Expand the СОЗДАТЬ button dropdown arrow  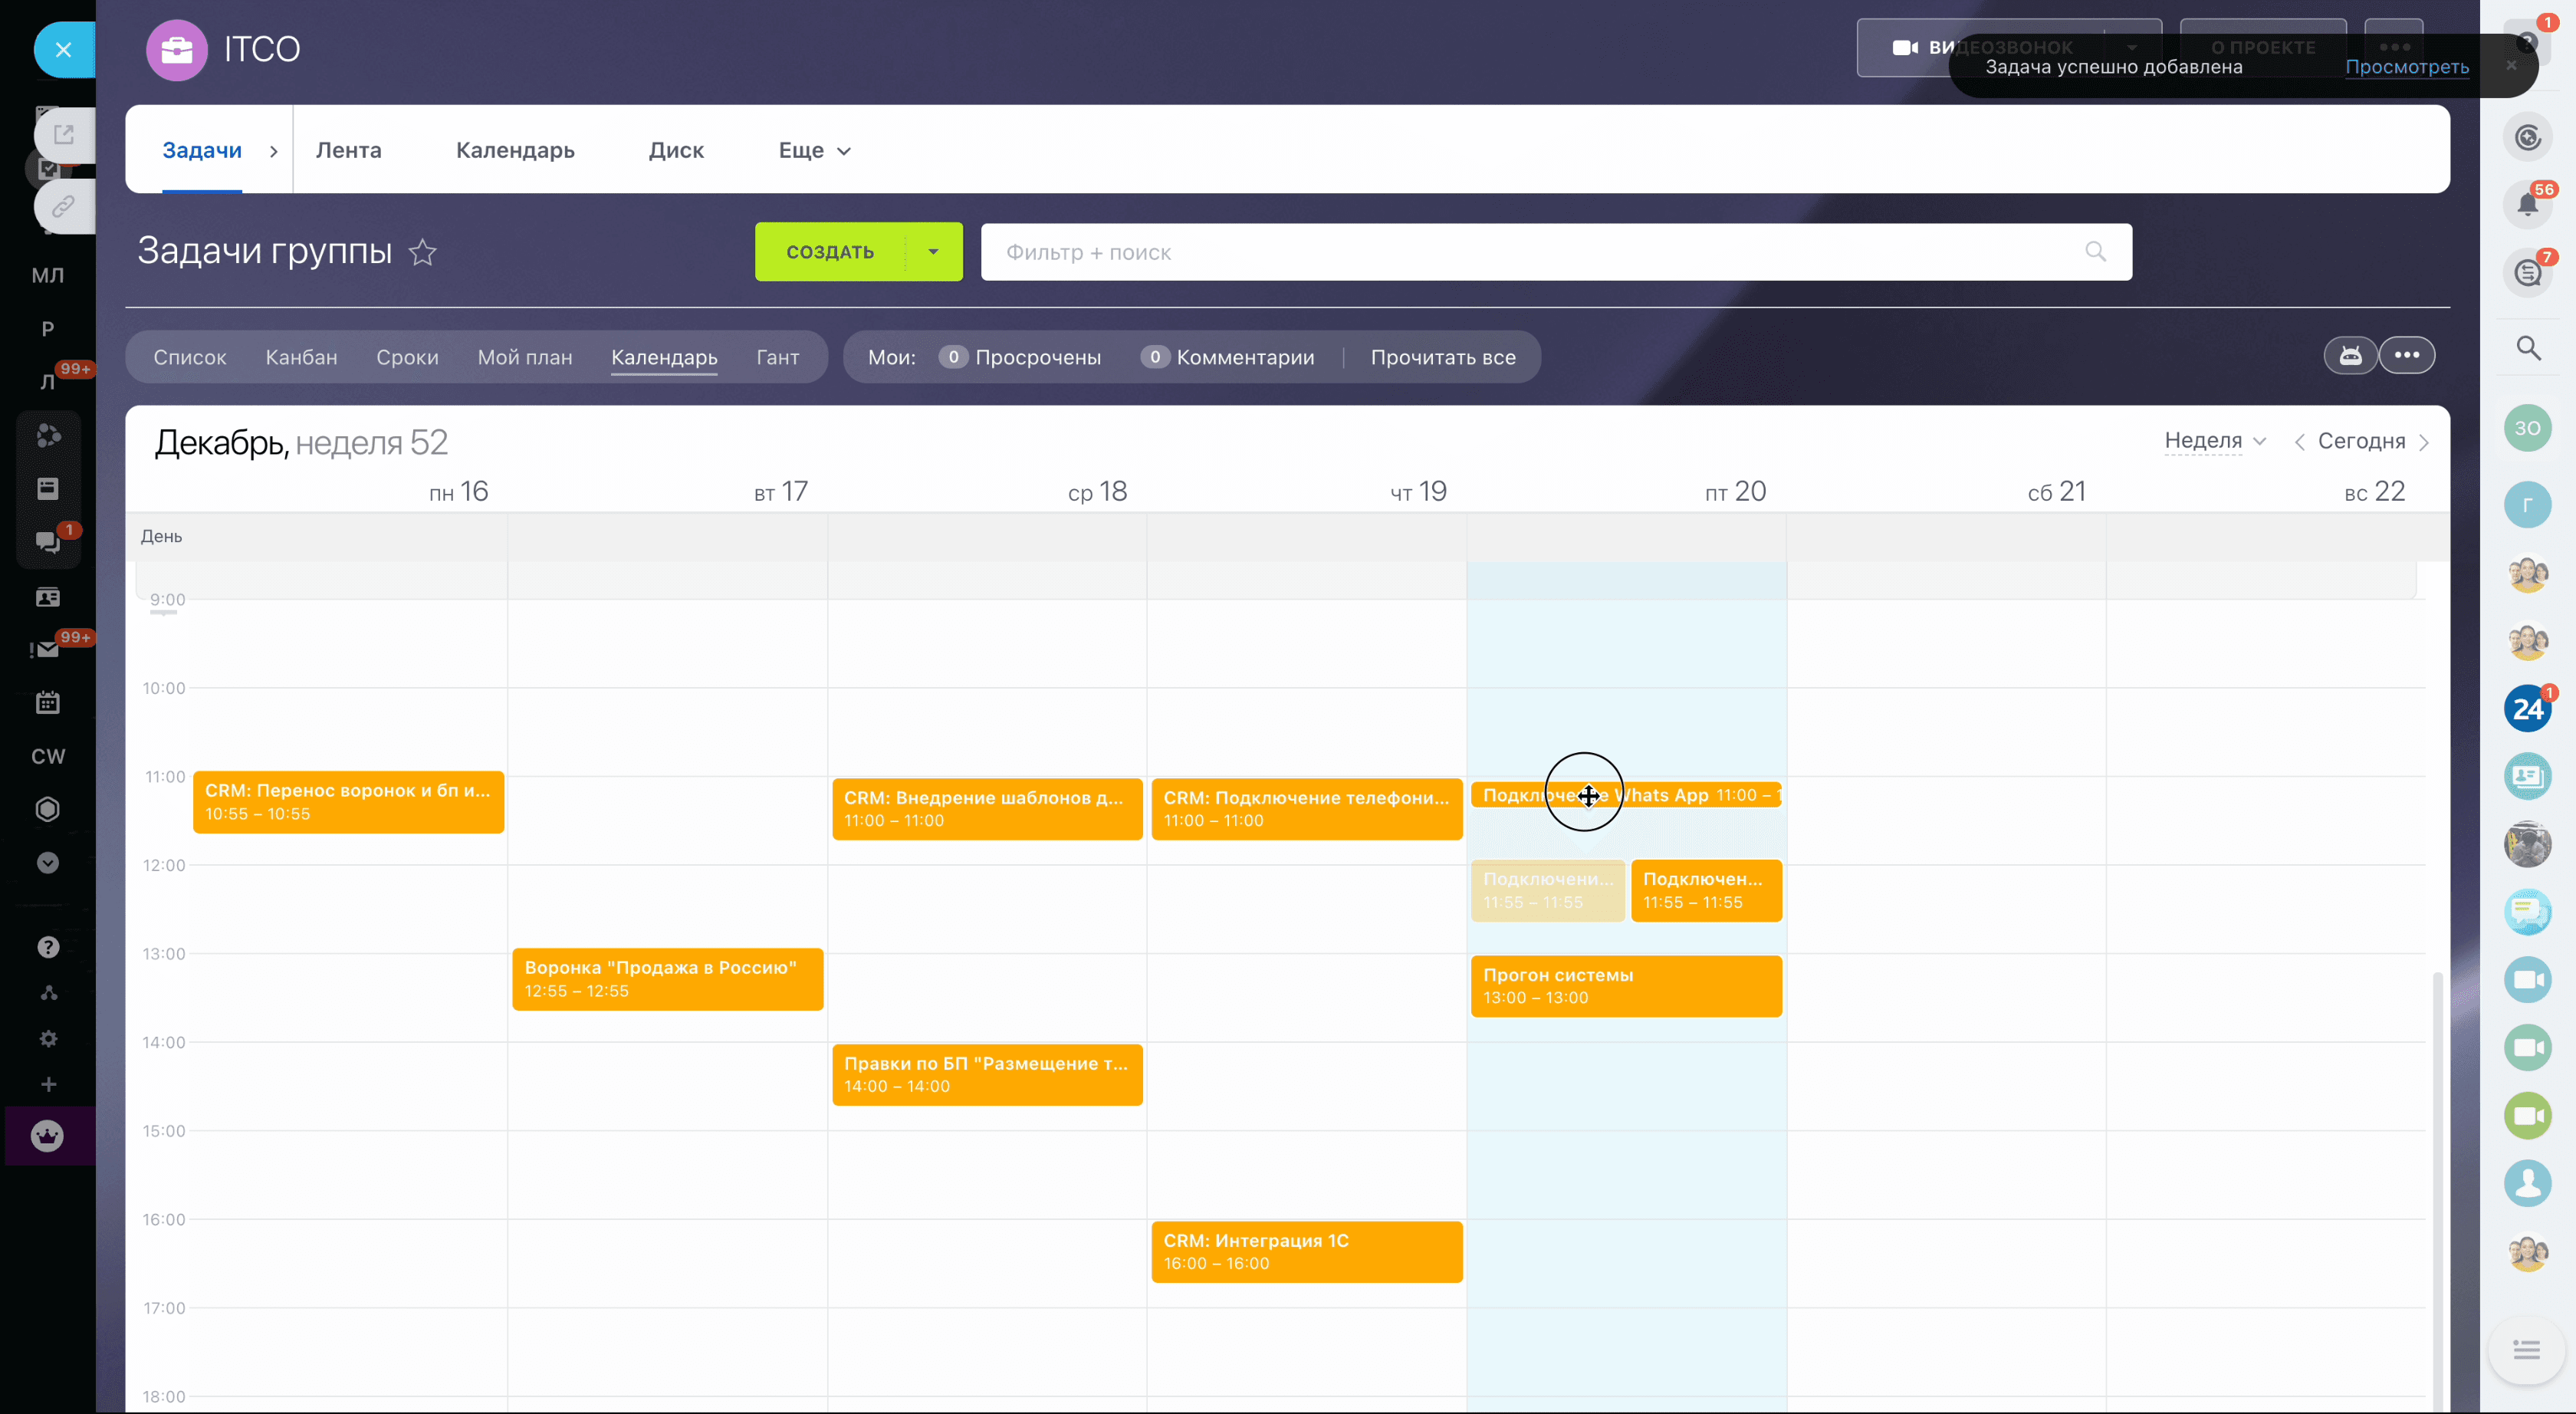[x=933, y=252]
